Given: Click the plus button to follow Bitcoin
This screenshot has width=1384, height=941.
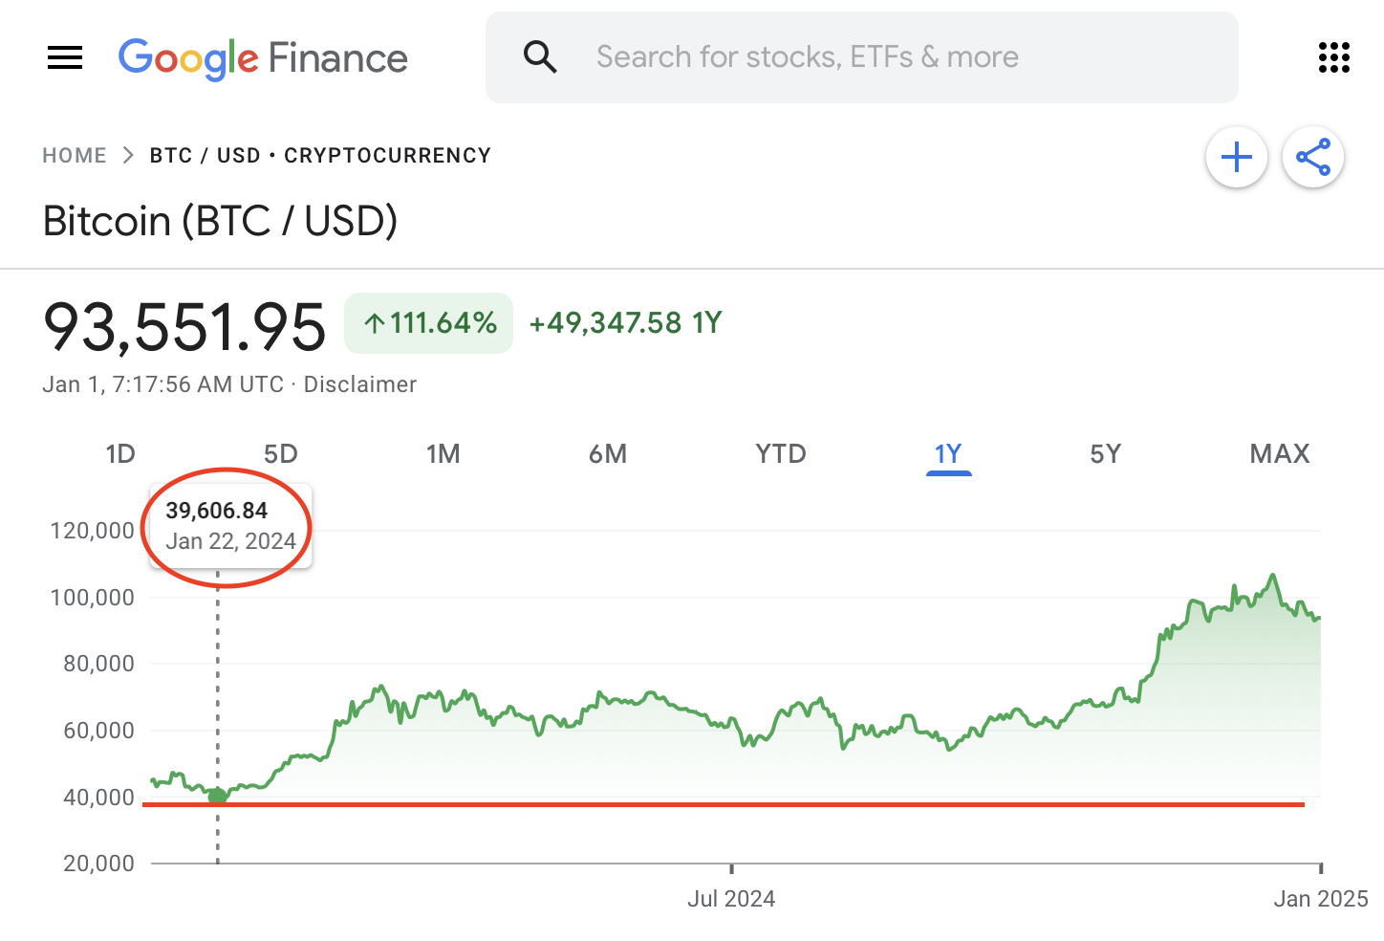Looking at the screenshot, I should coord(1236,157).
